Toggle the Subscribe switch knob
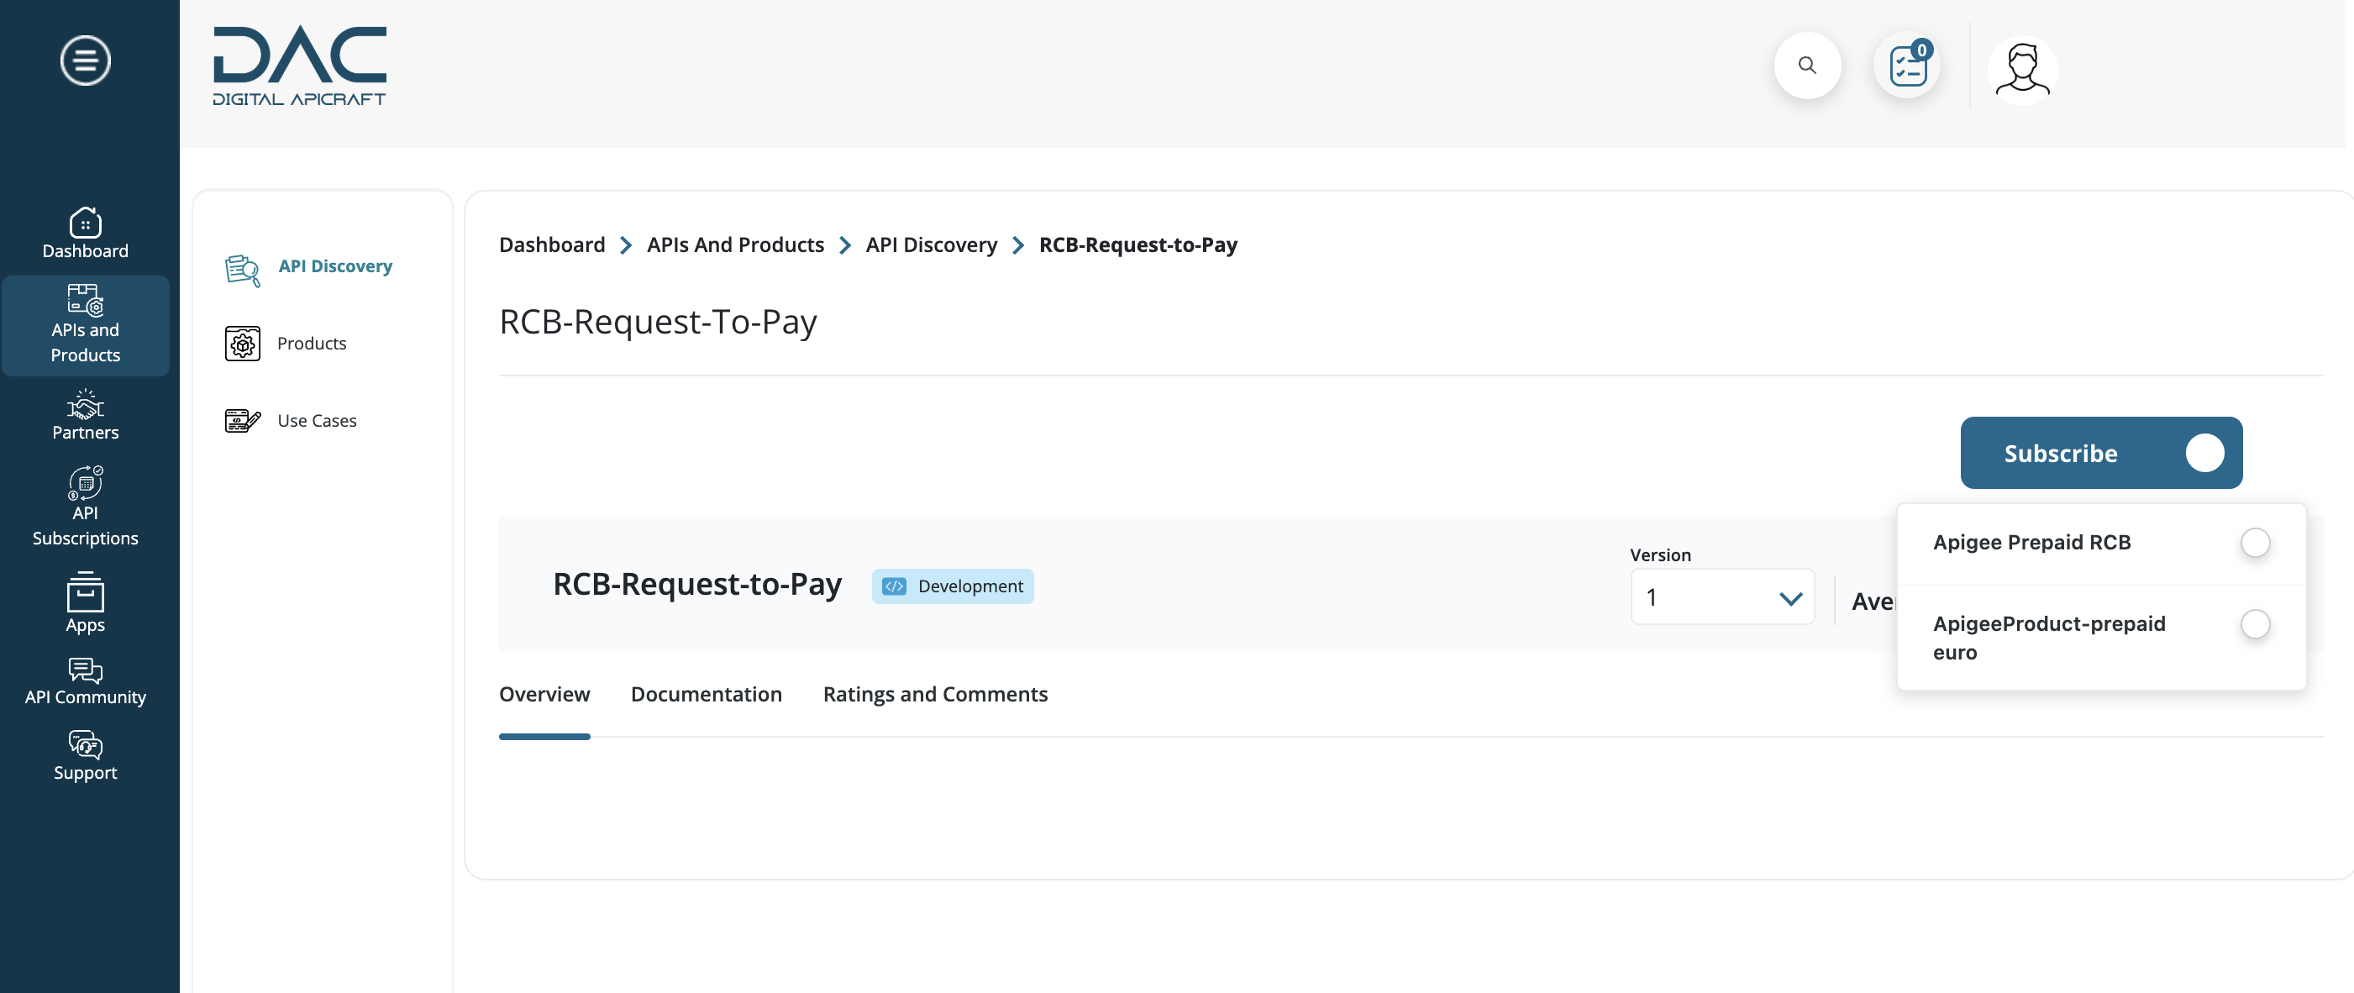The image size is (2354, 993). tap(2204, 453)
